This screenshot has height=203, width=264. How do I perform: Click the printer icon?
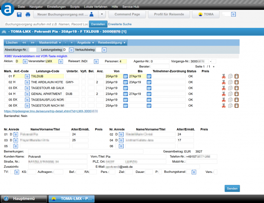coord(28,15)
